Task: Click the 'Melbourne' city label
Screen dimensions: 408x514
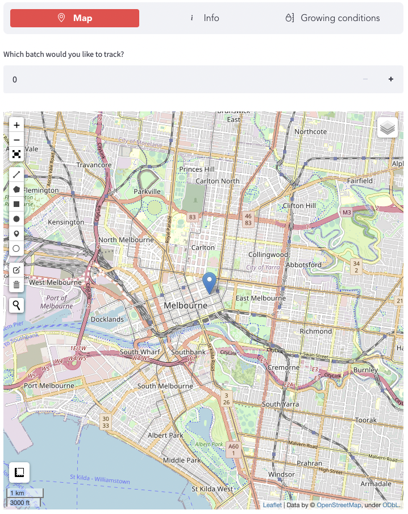Action: [185, 305]
